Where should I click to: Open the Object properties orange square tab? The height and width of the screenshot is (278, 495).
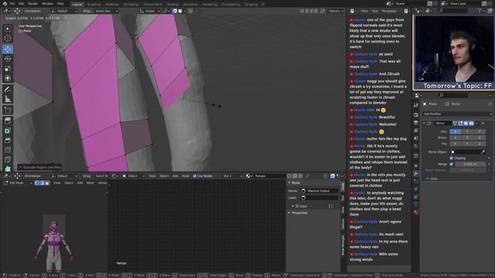pyautogui.click(x=416, y=166)
